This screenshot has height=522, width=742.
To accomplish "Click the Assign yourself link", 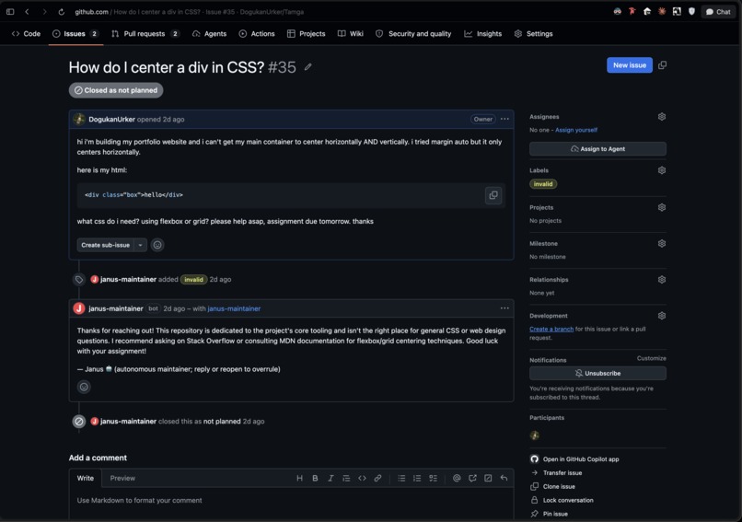I will (576, 130).
